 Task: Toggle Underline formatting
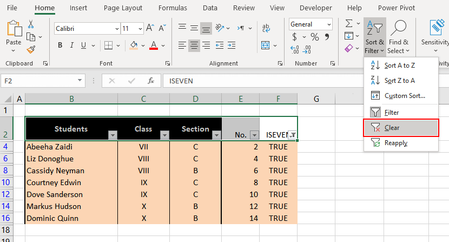84,45
